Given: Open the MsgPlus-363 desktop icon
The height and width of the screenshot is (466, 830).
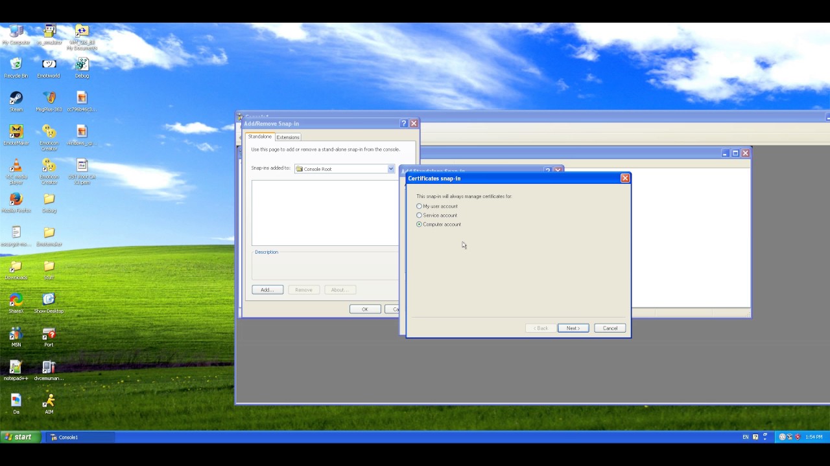Looking at the screenshot, I should click(x=49, y=102).
